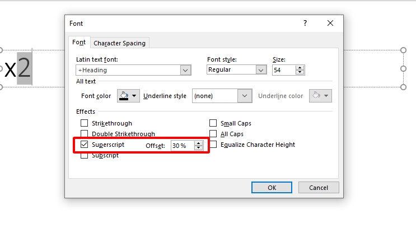Expand the Underline style dropdown
416x237 pixels.
(244, 96)
